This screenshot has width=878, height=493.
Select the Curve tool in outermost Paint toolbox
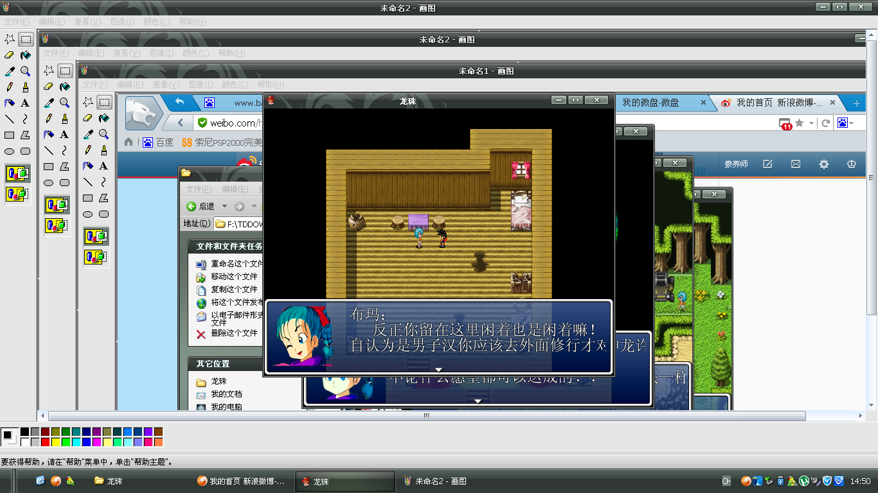25,119
